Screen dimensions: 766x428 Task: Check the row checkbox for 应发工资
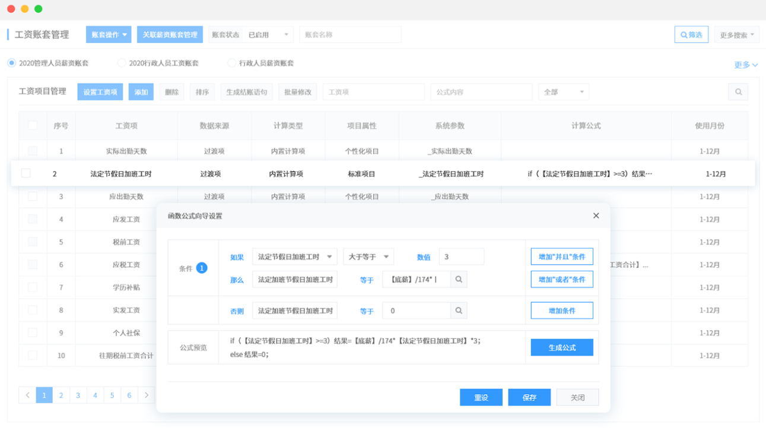pyautogui.click(x=33, y=219)
